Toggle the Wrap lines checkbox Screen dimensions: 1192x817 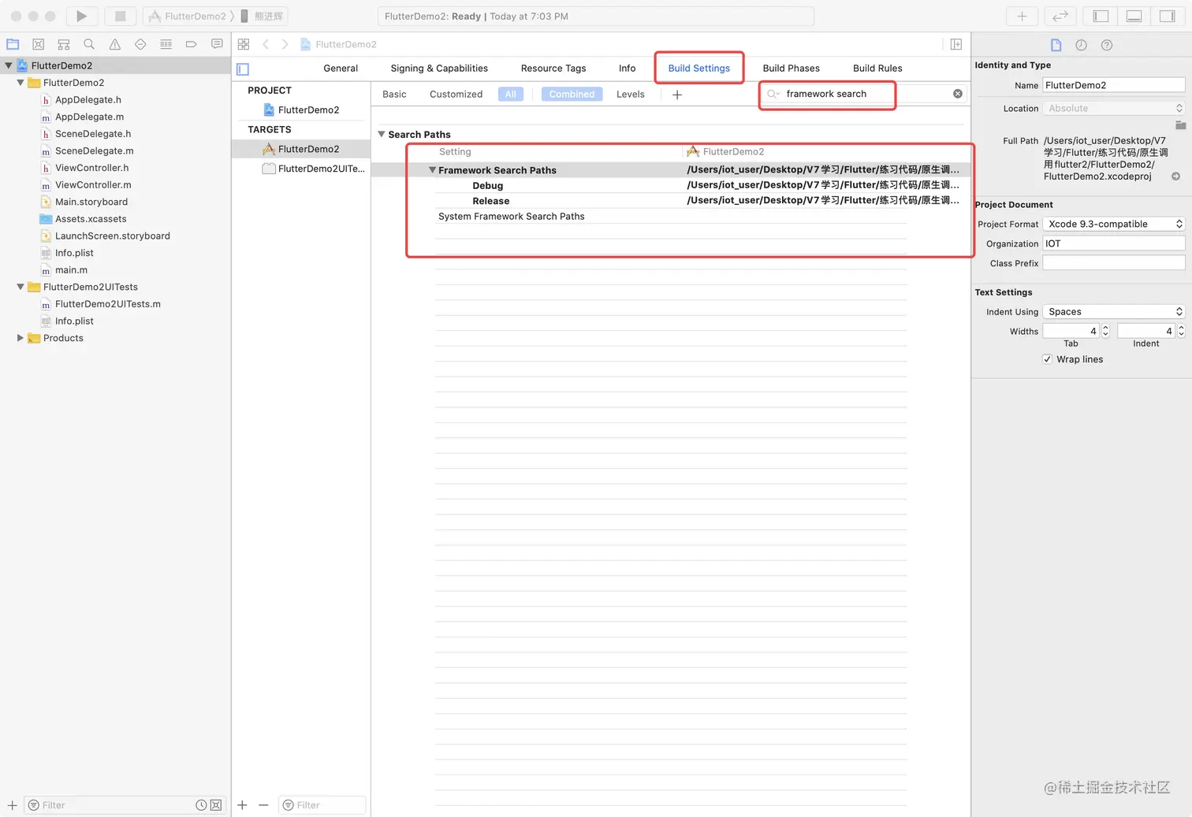tap(1047, 359)
